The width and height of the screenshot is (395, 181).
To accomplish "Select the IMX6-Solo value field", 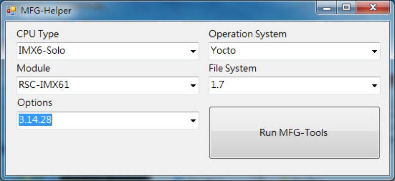I will 108,51.
